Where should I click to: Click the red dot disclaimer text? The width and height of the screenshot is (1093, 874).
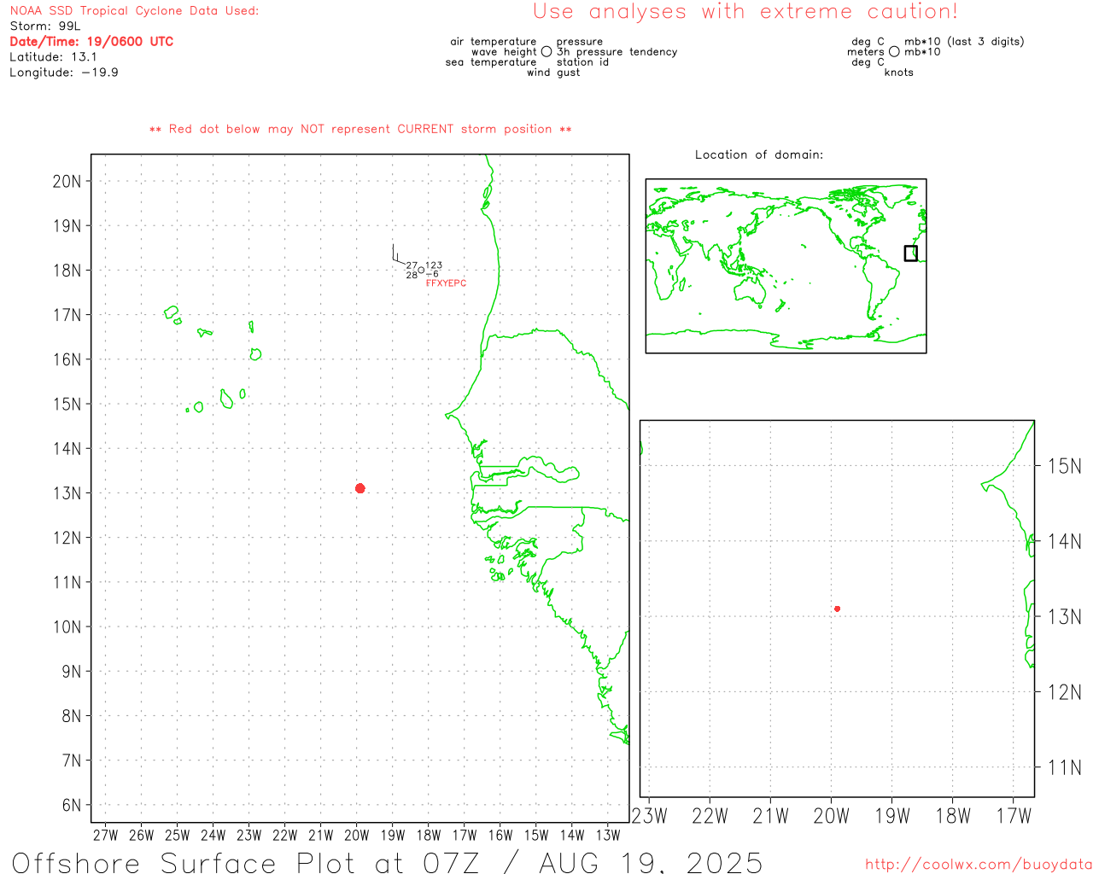360,130
